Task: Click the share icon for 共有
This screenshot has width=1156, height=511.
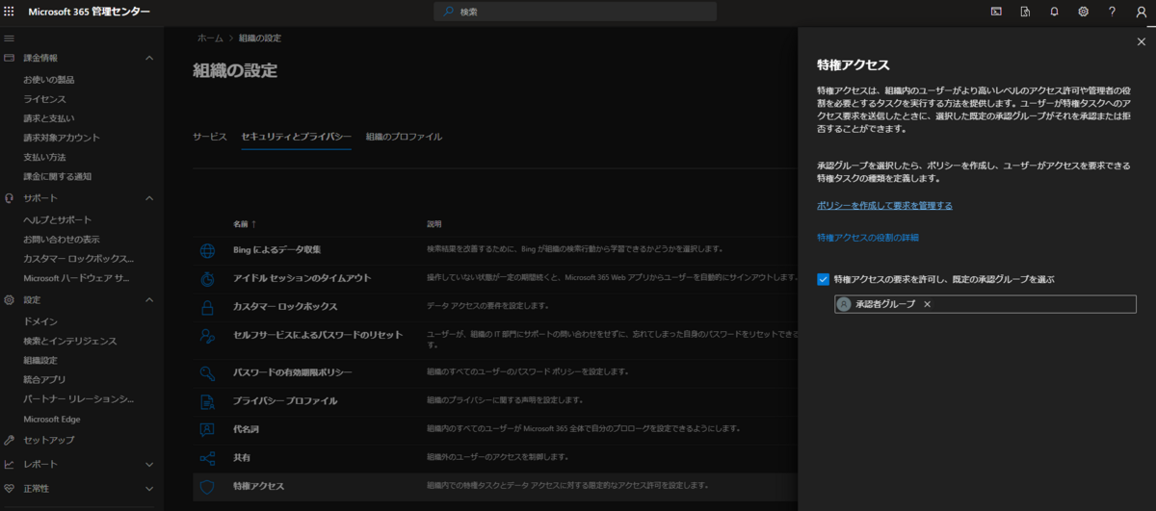Action: 207,458
